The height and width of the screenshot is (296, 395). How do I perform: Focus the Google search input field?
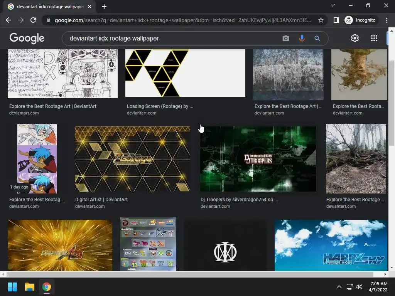tap(174, 38)
